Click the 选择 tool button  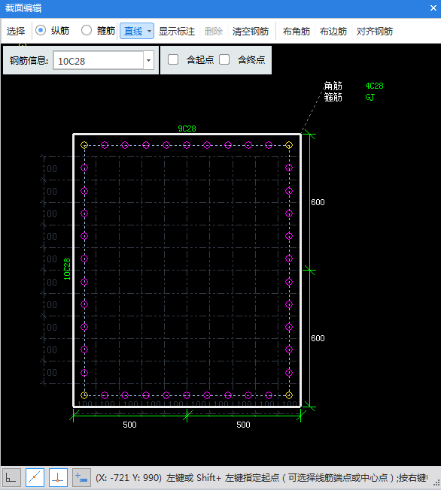pos(16,32)
